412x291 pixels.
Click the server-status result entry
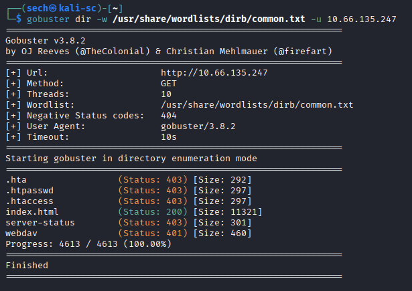pyautogui.click(x=40, y=223)
